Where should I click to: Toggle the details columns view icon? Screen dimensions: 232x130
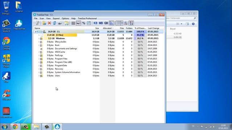coord(118,23)
